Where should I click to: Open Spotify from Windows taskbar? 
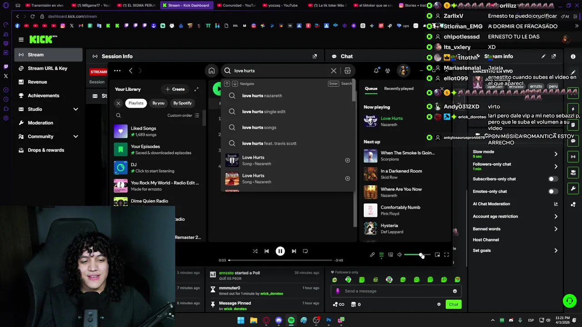click(x=291, y=320)
